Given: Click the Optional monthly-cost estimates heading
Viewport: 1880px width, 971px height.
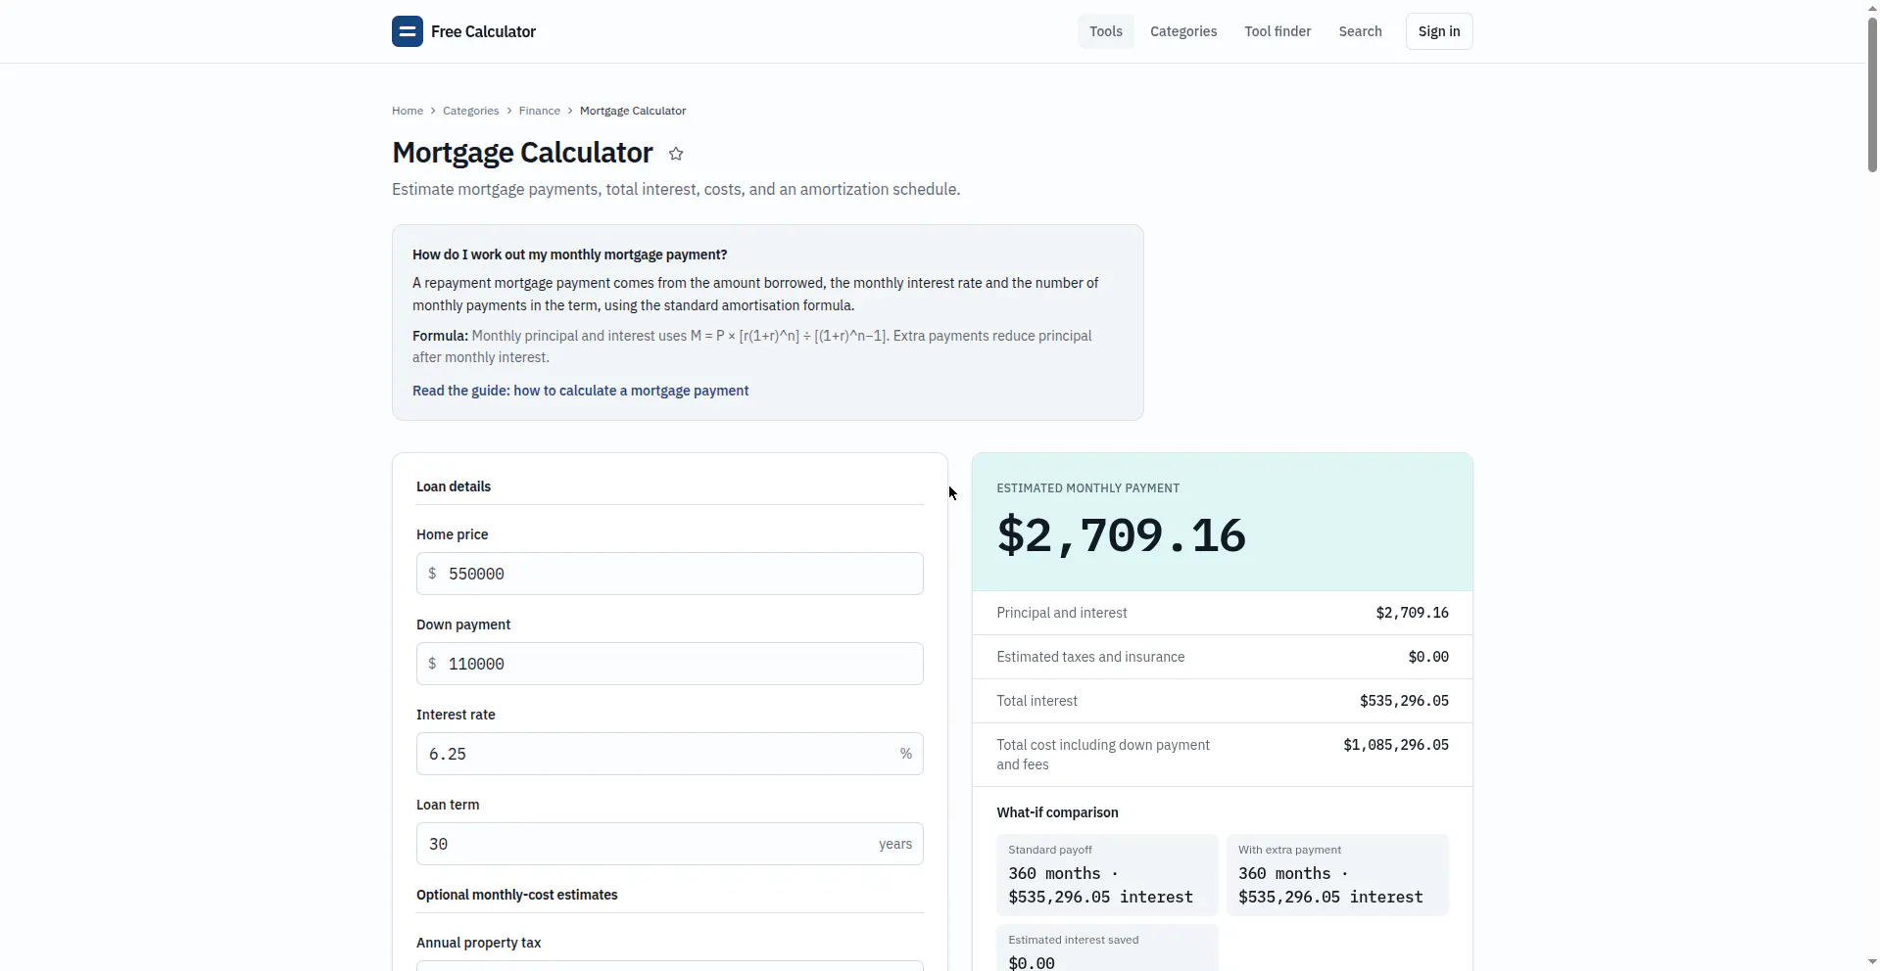Looking at the screenshot, I should [x=517, y=895].
